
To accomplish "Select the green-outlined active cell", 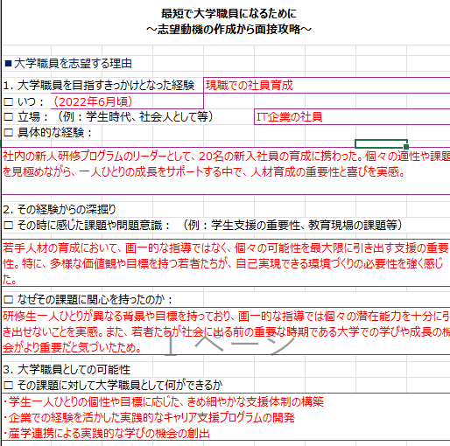I will click(x=381, y=143).
